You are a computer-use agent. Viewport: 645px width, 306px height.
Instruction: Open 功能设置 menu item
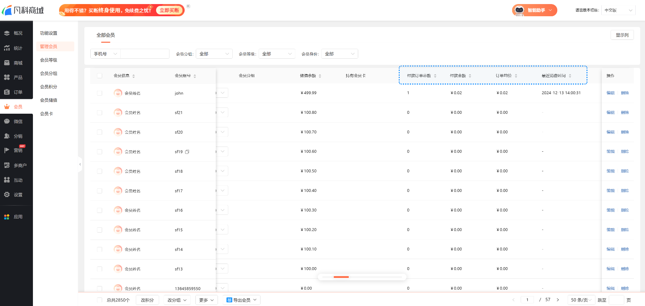click(49, 33)
